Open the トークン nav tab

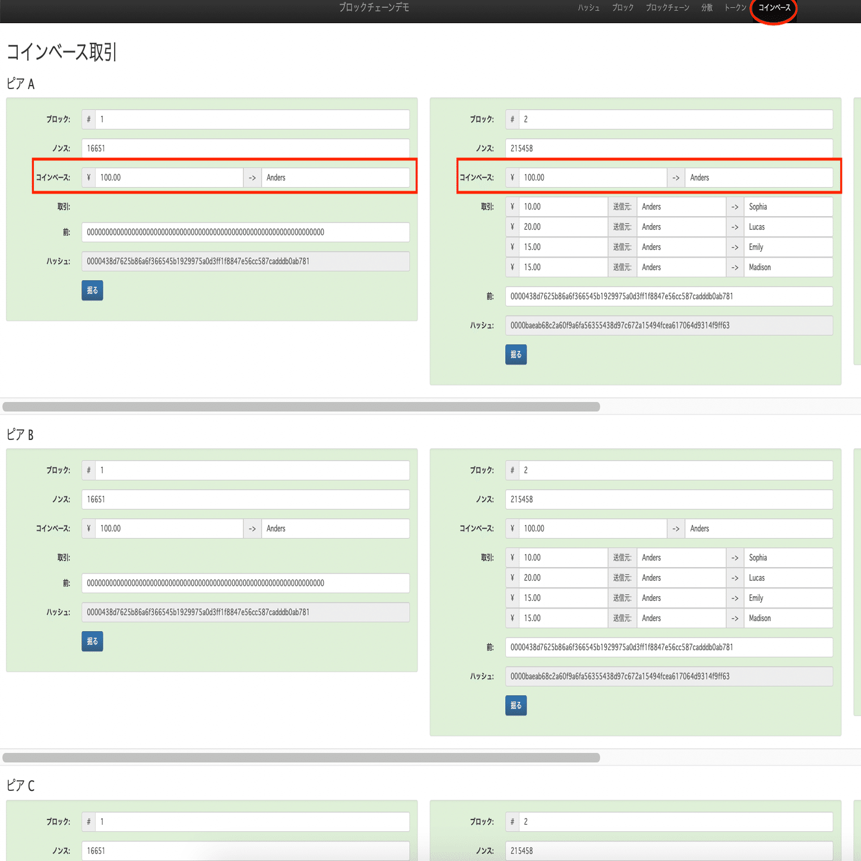pos(735,8)
